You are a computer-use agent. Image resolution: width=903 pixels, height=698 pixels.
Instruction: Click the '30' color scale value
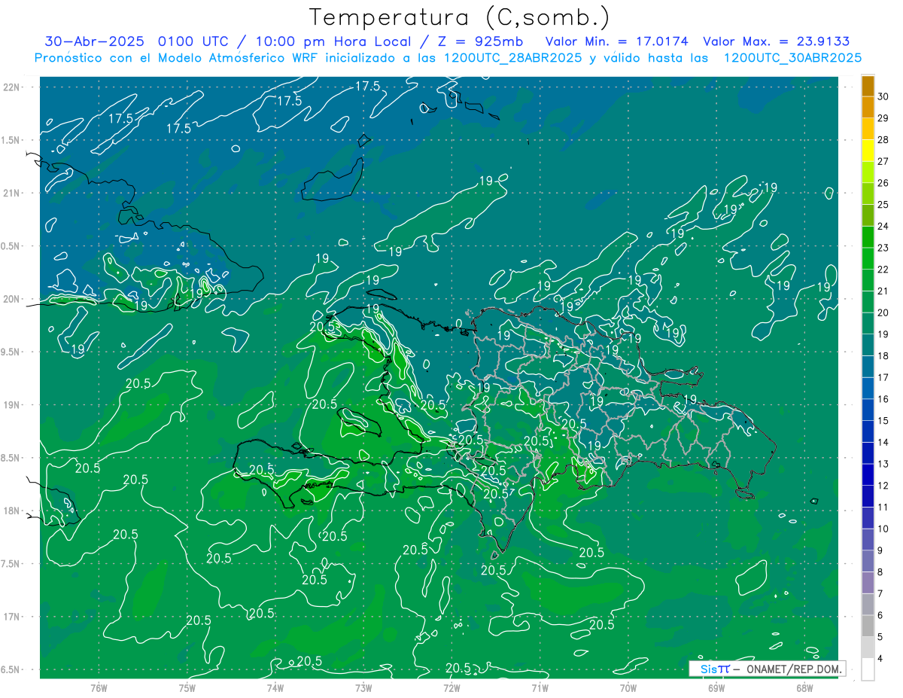(884, 96)
